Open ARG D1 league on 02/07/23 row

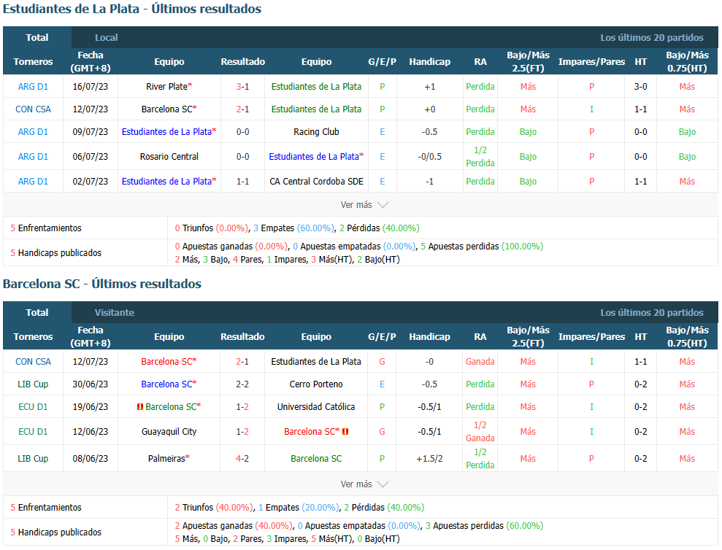(33, 182)
